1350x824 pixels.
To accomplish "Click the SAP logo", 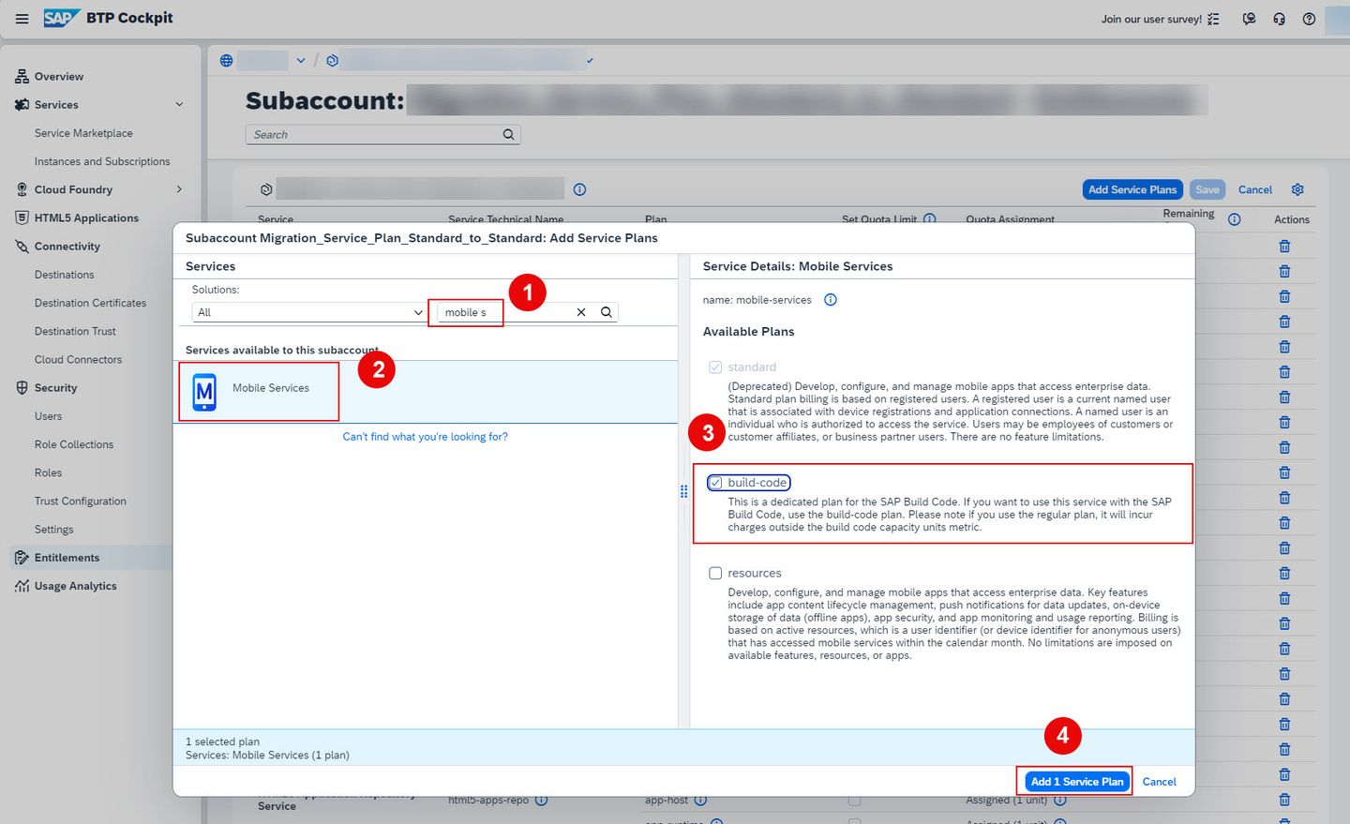I will coord(62,18).
